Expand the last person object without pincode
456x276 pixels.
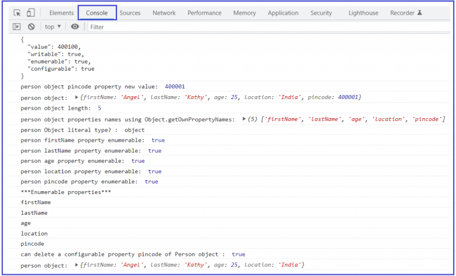click(77, 265)
